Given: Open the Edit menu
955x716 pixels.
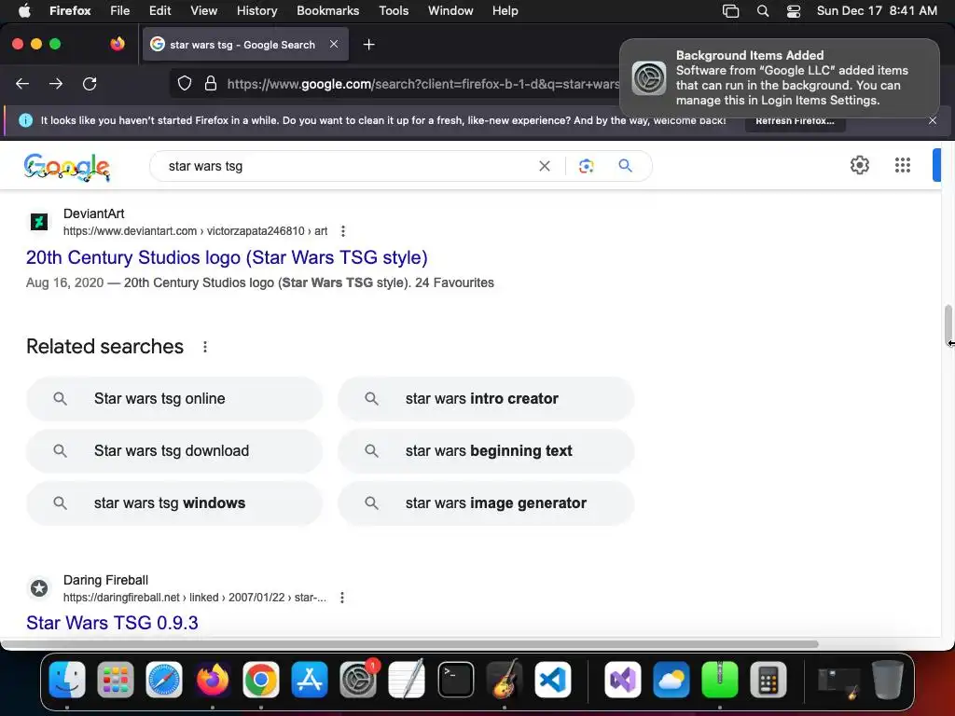Looking at the screenshot, I should point(159,10).
